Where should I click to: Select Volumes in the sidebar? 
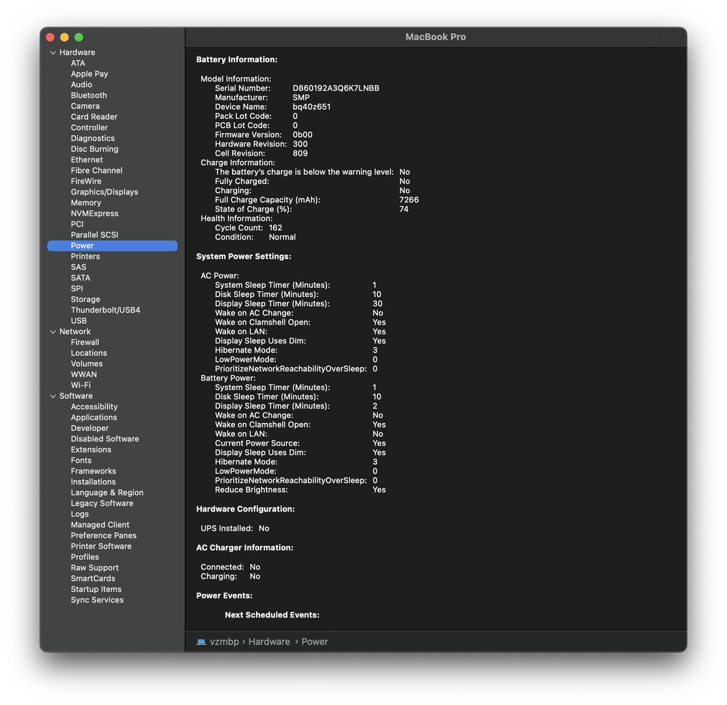pos(87,364)
